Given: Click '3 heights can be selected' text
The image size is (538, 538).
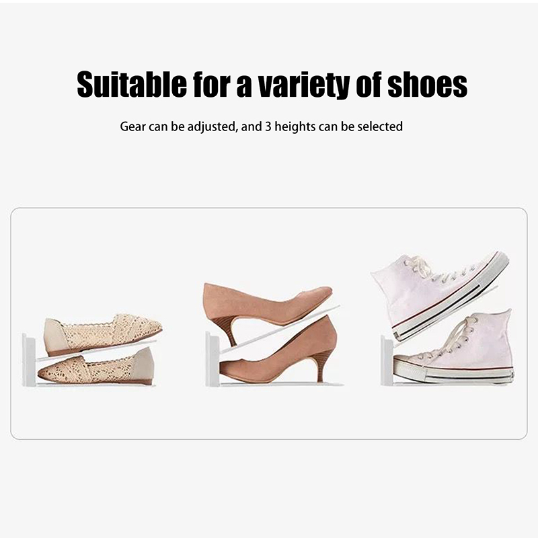Looking at the screenshot, I should pos(334,126).
